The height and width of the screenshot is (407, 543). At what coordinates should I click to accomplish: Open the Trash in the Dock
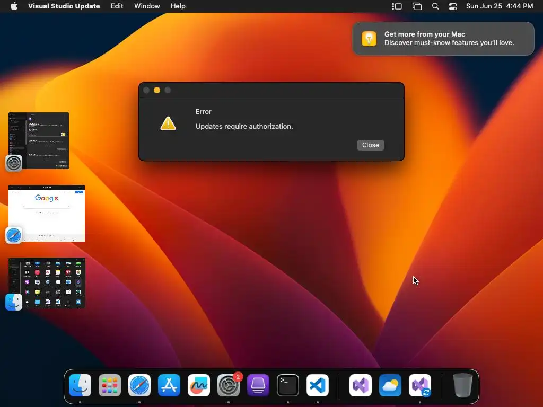pyautogui.click(x=462, y=385)
